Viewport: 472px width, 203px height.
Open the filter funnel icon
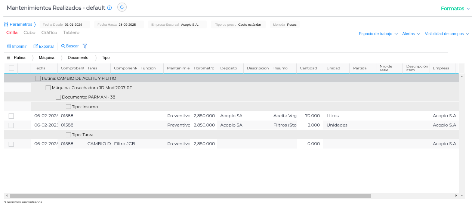[x=85, y=46]
